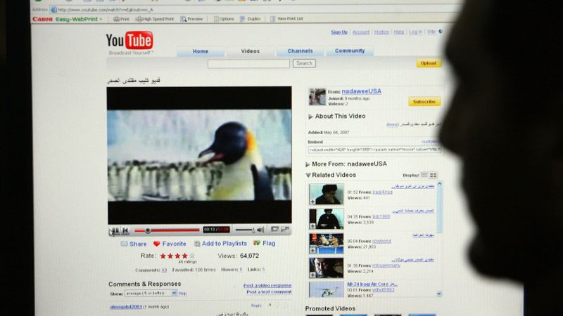This screenshot has height=316, width=563.
Task: Pause the video with the pause button
Action: (x=115, y=230)
